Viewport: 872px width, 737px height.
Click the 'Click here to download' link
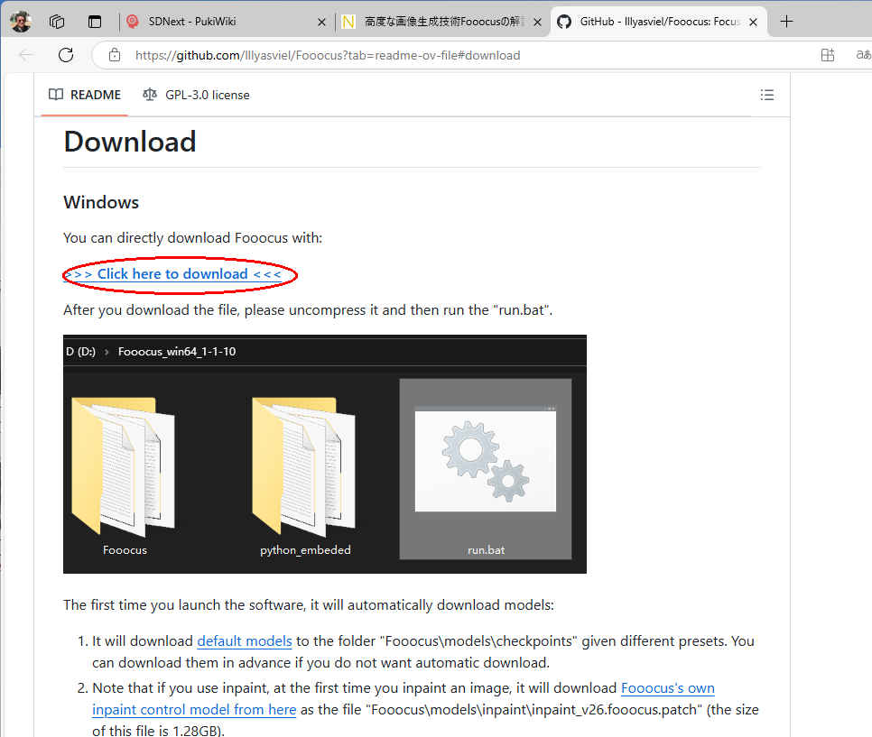pyautogui.click(x=172, y=274)
